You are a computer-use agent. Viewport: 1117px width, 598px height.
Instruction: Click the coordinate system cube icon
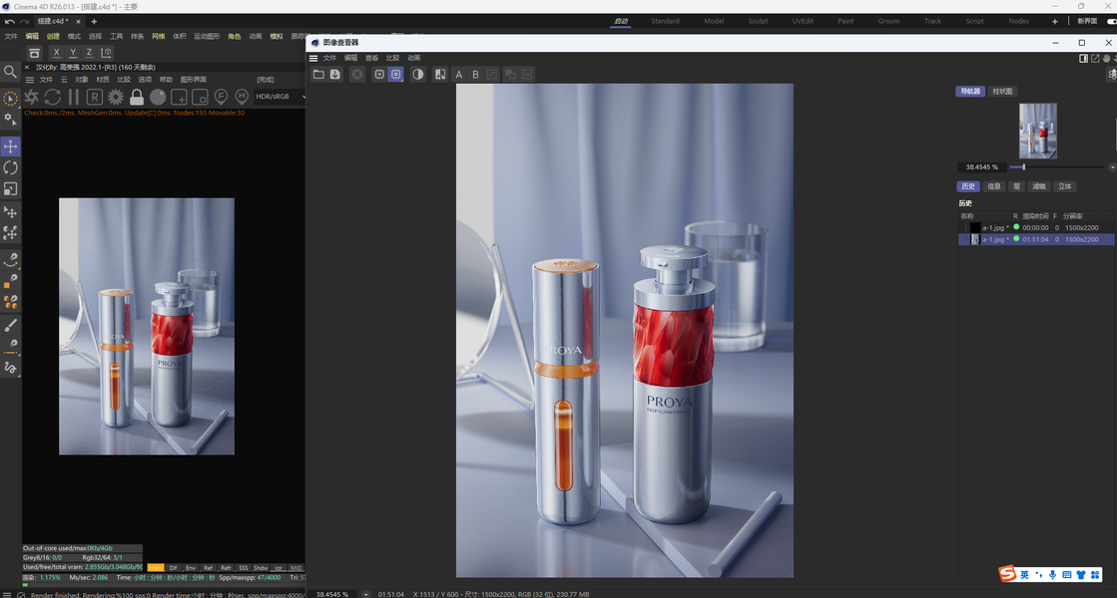[x=106, y=53]
